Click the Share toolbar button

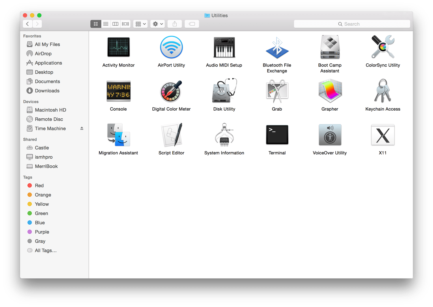175,24
